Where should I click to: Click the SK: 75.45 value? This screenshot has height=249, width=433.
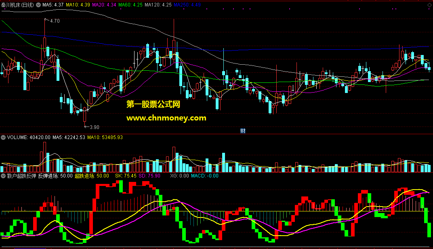(126, 176)
